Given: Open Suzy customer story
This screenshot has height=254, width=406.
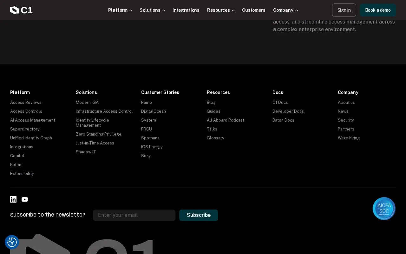Looking at the screenshot, I should coord(146,156).
